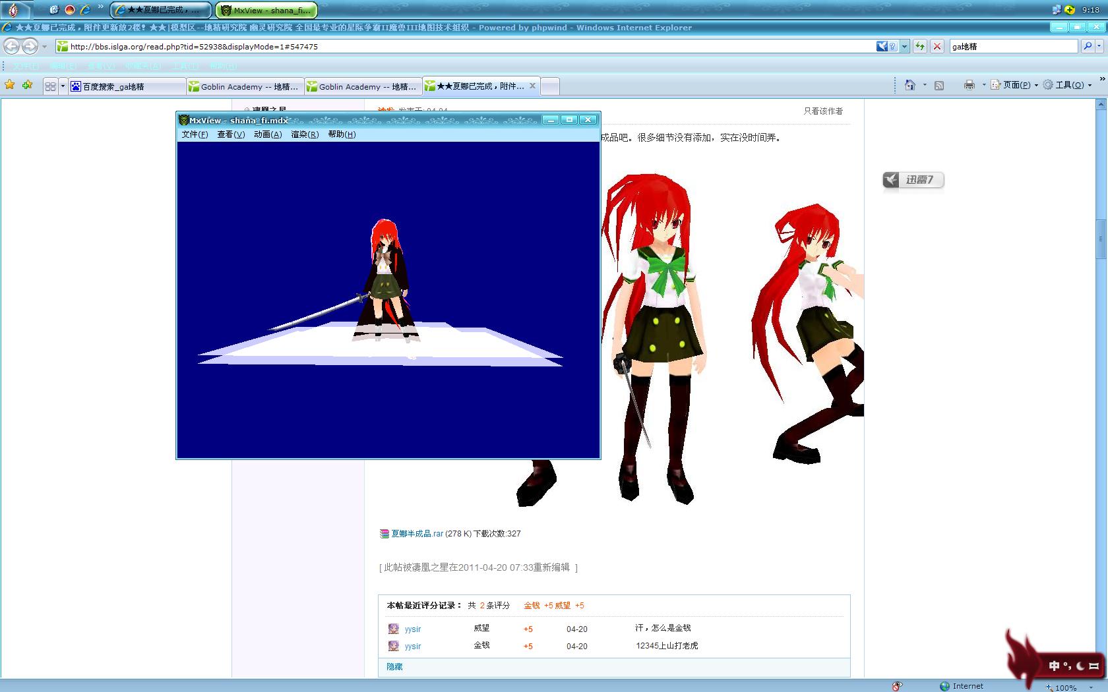Viewport: 1108px width, 692px height.
Task: Toggle the 中 Chinese input mode
Action: coord(1054,666)
